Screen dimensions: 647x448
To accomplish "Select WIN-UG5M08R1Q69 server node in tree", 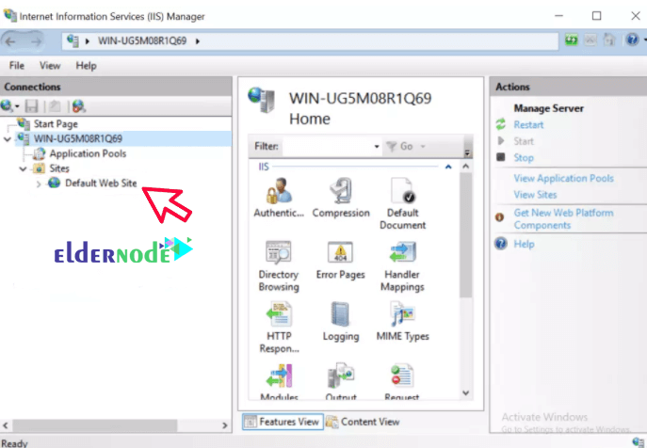I will point(78,138).
